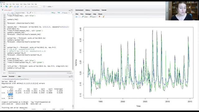Source the script file

click(x=65, y=13)
